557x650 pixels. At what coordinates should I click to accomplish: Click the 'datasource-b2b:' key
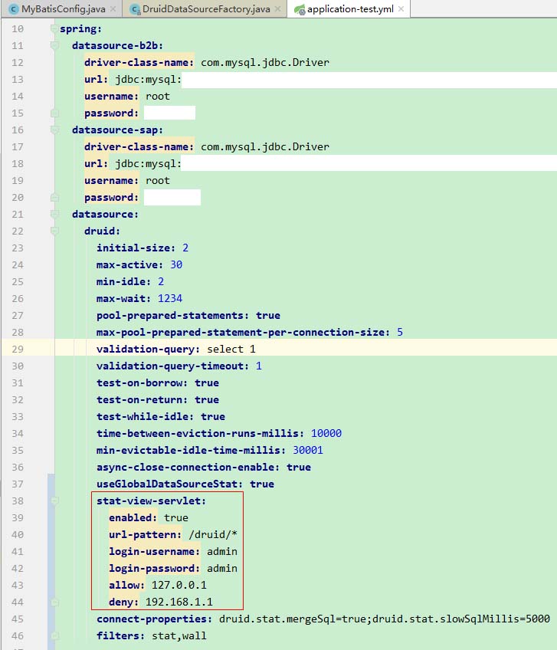click(118, 45)
